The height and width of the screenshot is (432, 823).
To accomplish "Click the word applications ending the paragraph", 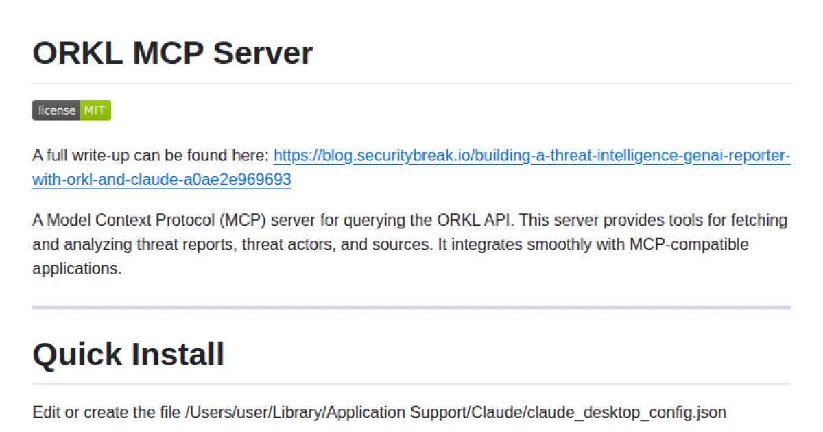I will tap(77, 268).
